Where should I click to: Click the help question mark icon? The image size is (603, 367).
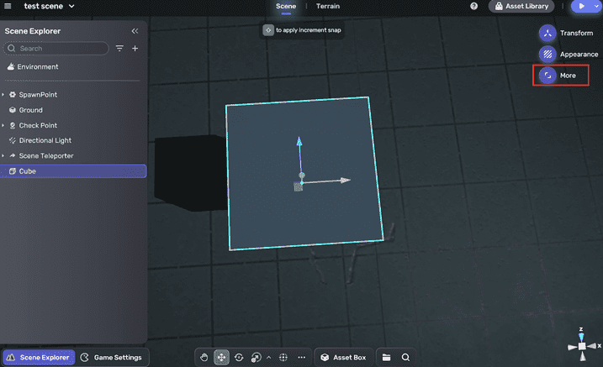(474, 7)
